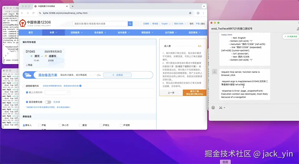This screenshot has width=299, height=164.
Task: Click the 12306 search input field
Action: [100, 24]
